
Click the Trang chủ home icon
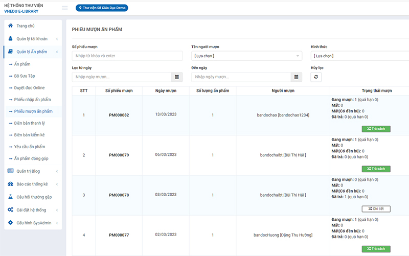coord(10,26)
